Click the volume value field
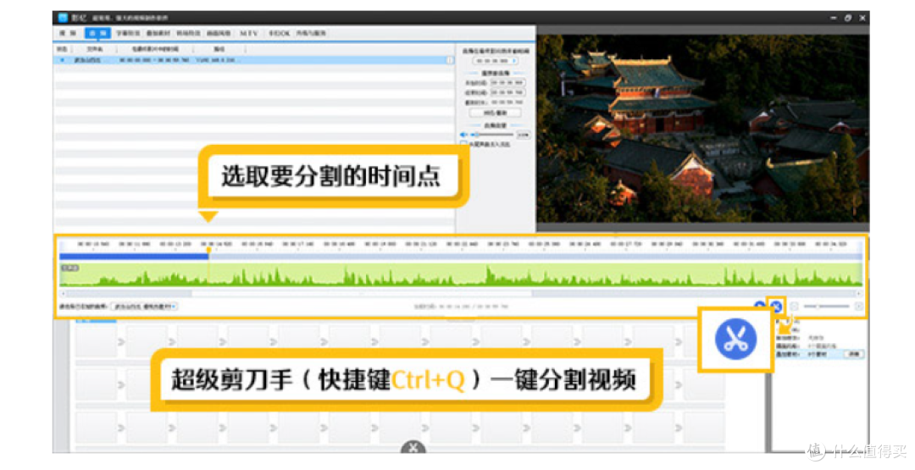Screen dimensions: 915x470 pyautogui.click(x=524, y=135)
